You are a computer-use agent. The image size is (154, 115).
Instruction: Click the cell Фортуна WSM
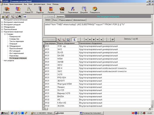68,84
